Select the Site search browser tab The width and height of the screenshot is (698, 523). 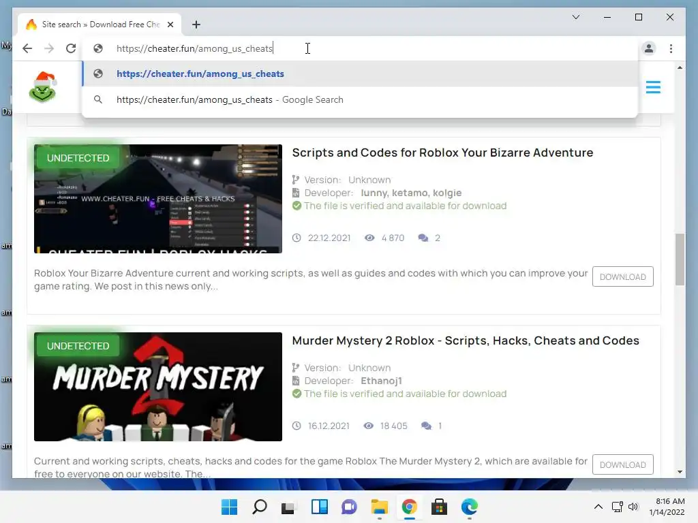(x=100, y=25)
